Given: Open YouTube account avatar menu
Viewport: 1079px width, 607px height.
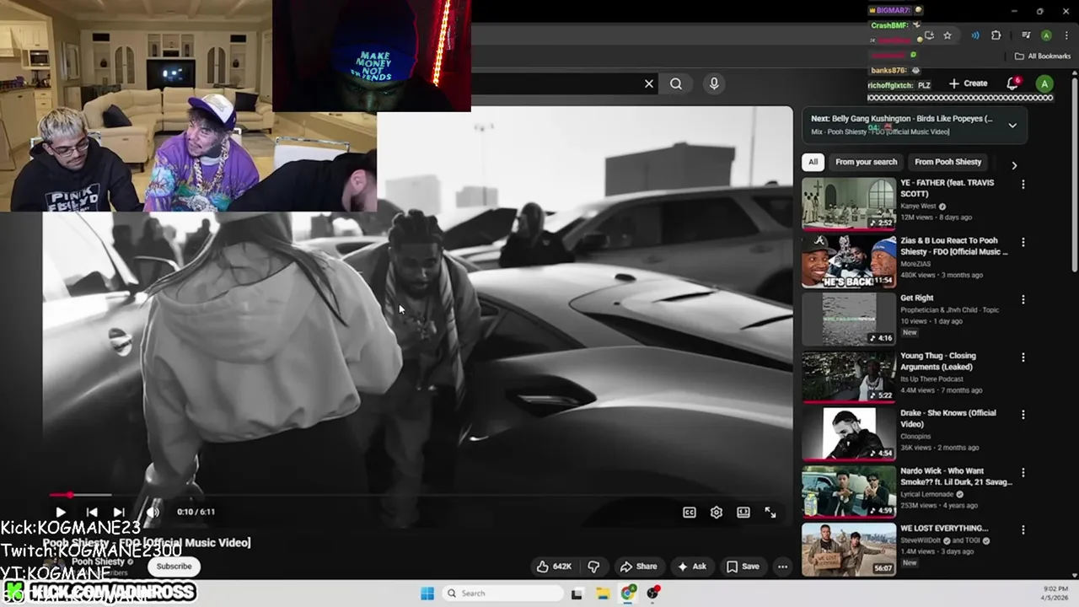Looking at the screenshot, I should pyautogui.click(x=1044, y=83).
